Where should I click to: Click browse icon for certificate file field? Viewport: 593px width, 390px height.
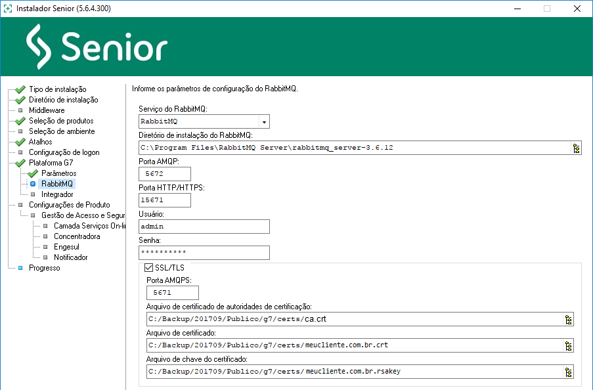point(569,346)
